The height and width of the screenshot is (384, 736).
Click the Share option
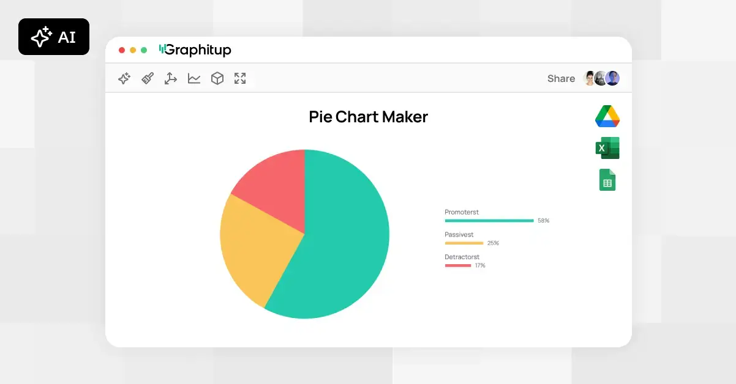pyautogui.click(x=560, y=78)
